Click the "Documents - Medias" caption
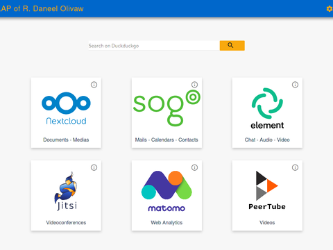This screenshot has width=333, height=250. pos(66,140)
